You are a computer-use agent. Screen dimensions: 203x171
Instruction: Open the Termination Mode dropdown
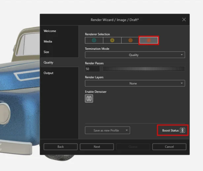pyautogui.click(x=135, y=55)
